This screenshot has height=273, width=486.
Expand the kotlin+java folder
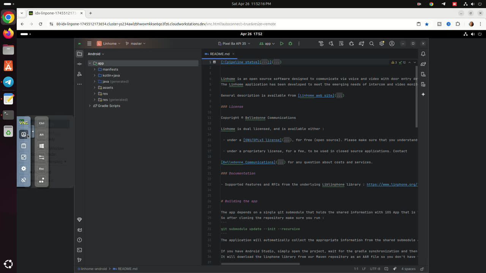pos(95,75)
